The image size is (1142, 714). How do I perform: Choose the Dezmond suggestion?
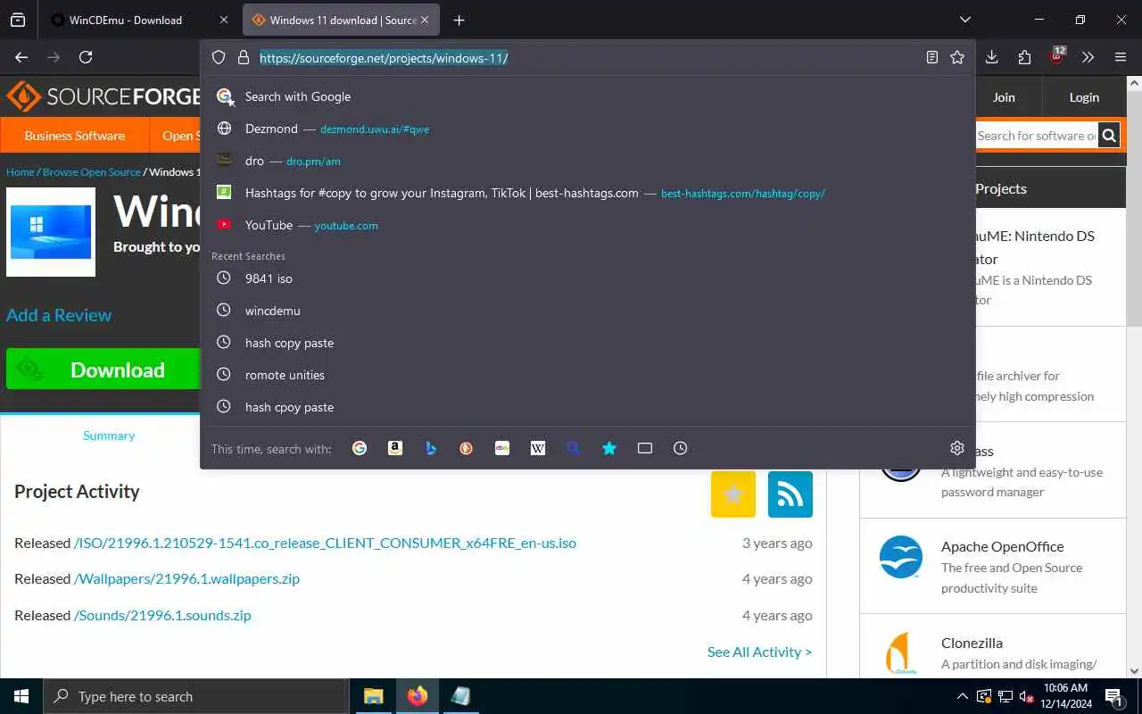coord(587,129)
